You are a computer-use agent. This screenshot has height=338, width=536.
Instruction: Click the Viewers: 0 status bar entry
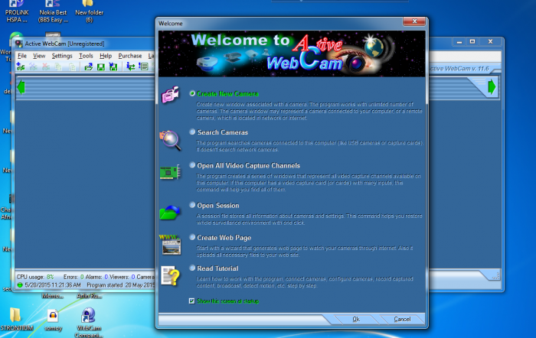(123, 277)
